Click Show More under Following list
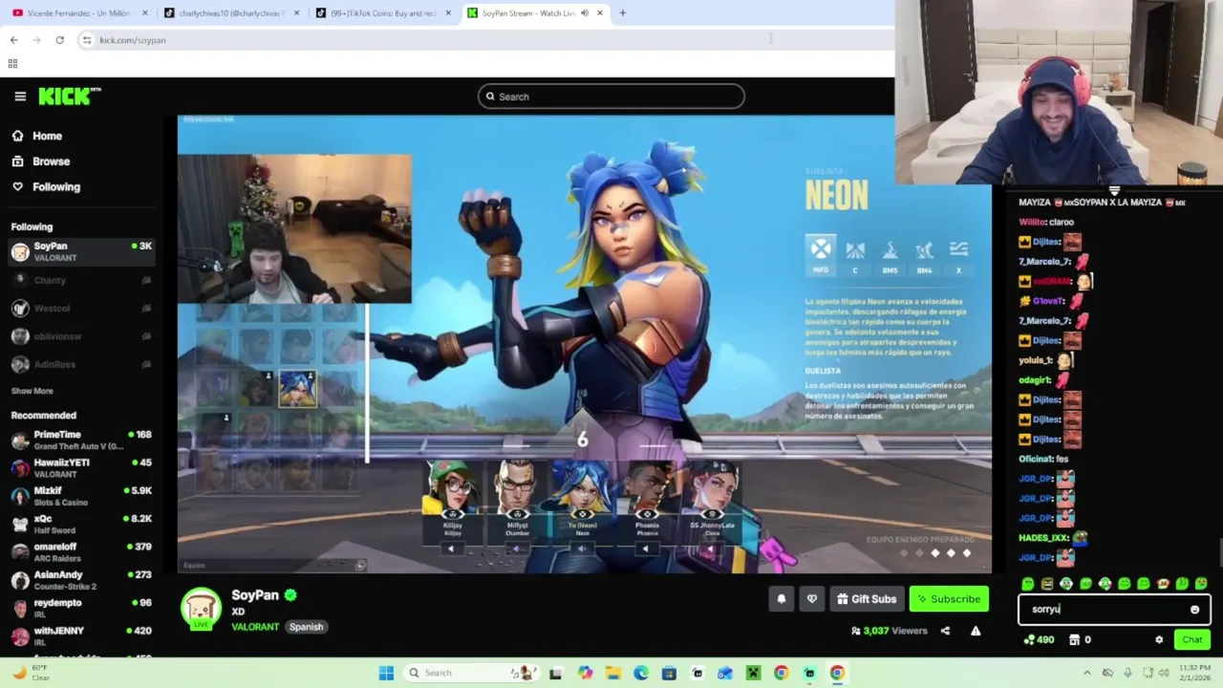Image resolution: width=1223 pixels, height=688 pixels. coord(32,391)
